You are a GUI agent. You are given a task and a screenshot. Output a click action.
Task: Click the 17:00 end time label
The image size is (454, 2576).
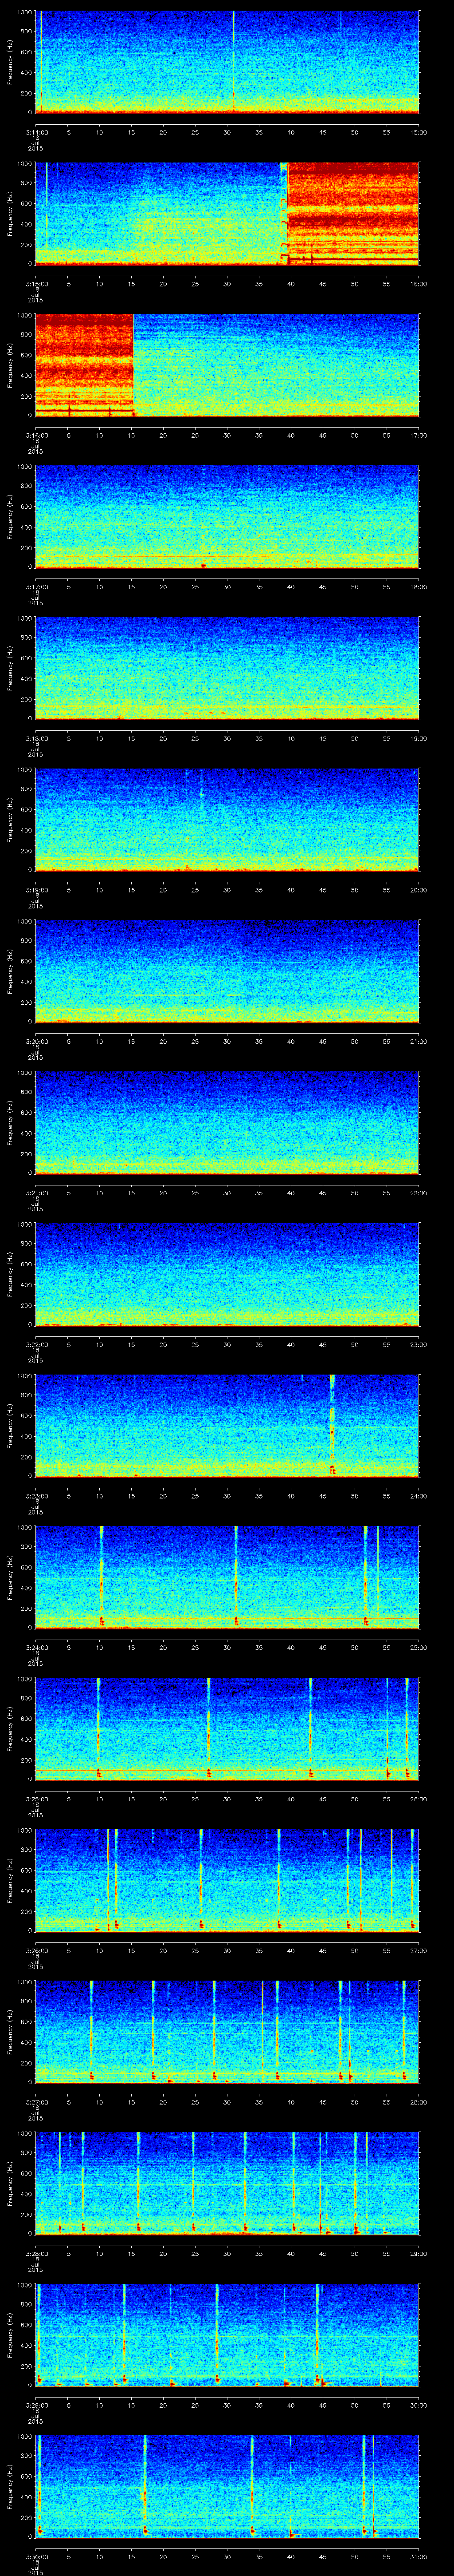pyautogui.click(x=418, y=435)
